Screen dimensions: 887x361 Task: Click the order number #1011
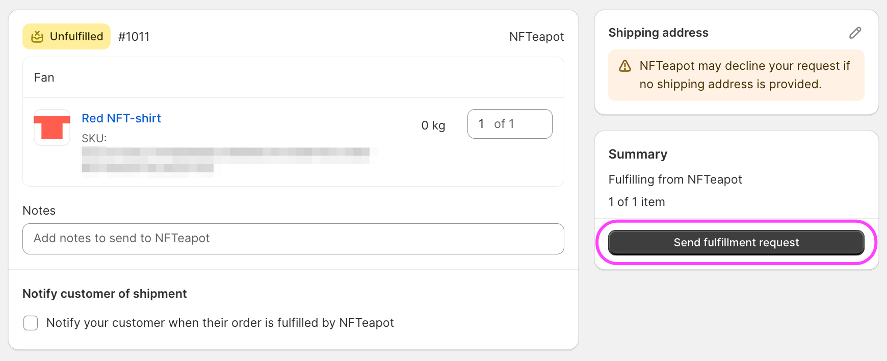134,37
